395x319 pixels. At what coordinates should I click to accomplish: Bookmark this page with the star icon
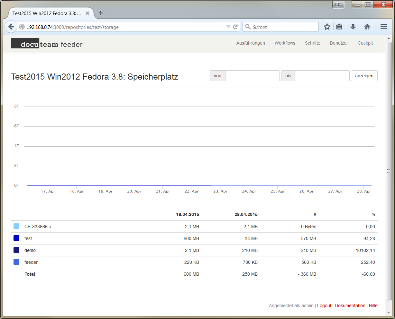coord(327,27)
